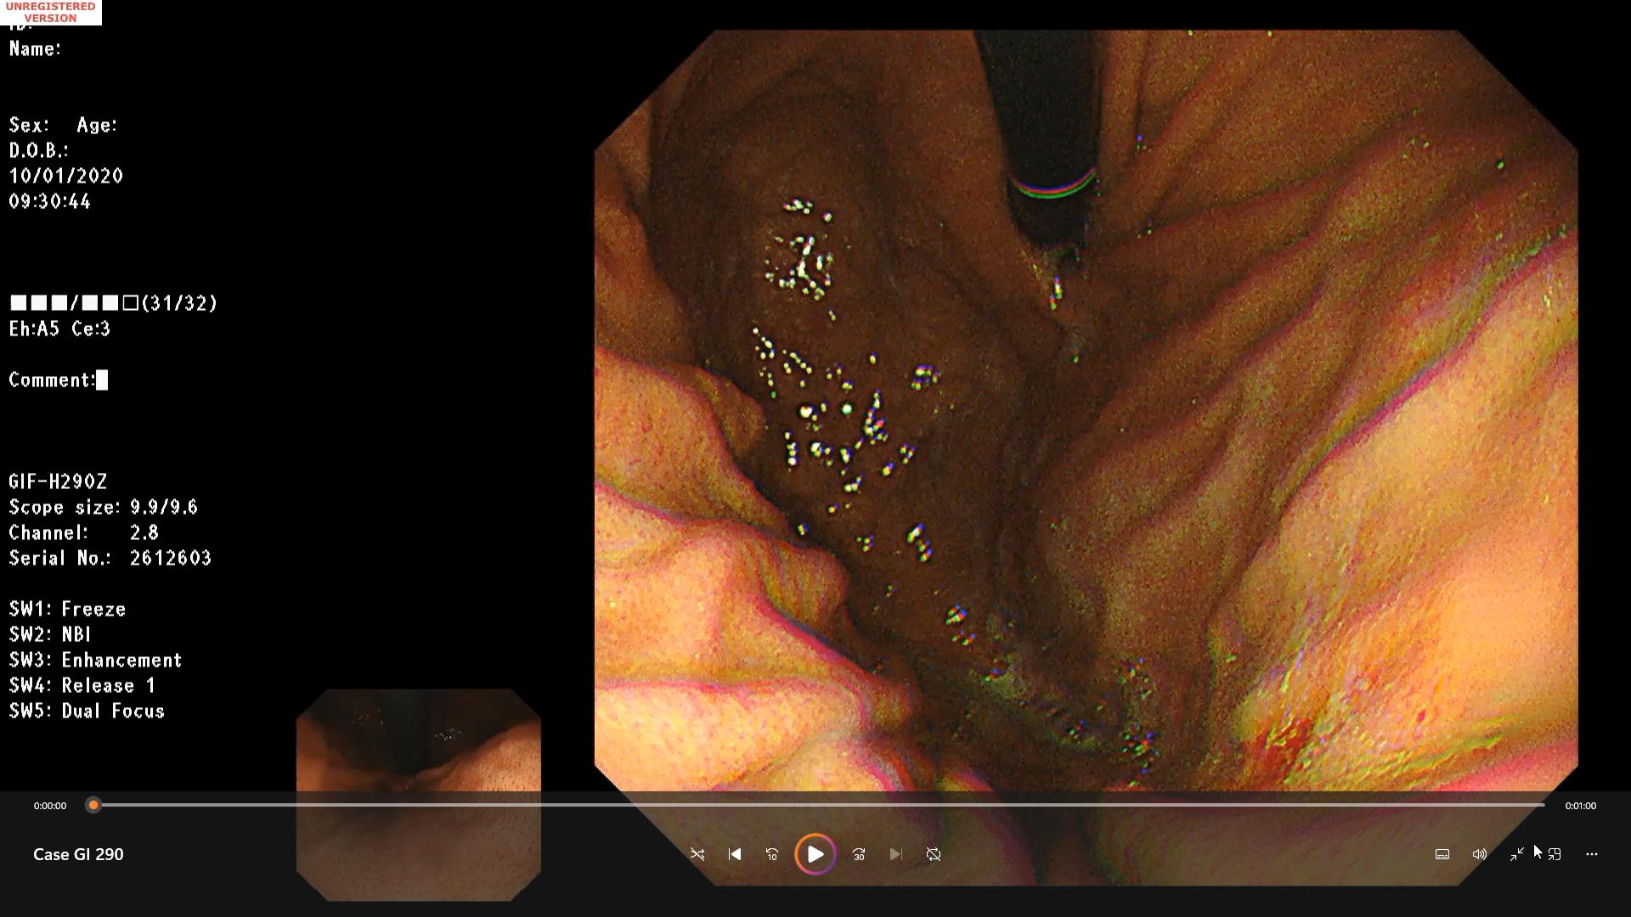
Task: Click the SW3: Enhancement label
Action: tap(95, 660)
